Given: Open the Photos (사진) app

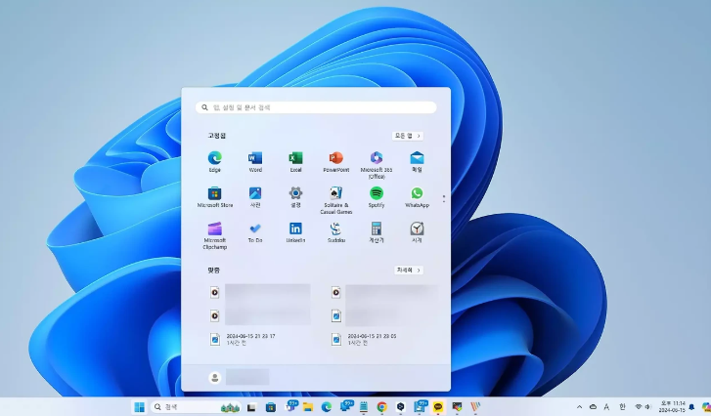Looking at the screenshot, I should [x=255, y=197].
